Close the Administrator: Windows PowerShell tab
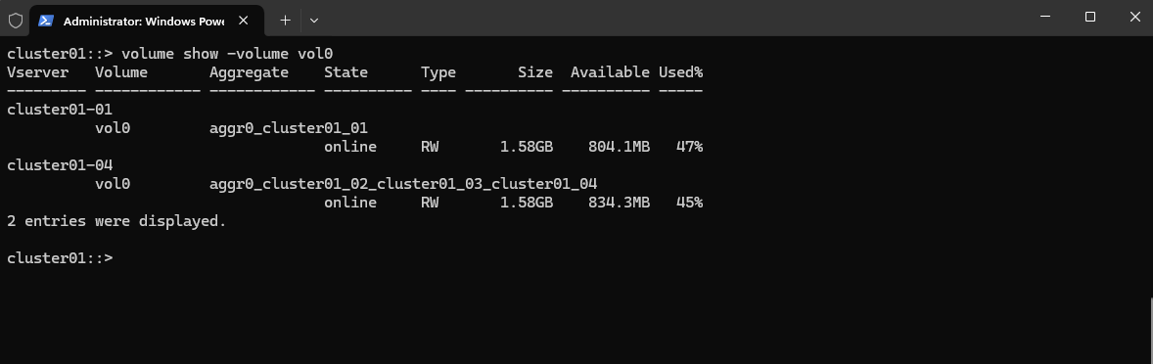Screen dimensions: 1153x364 pyautogui.click(x=244, y=21)
